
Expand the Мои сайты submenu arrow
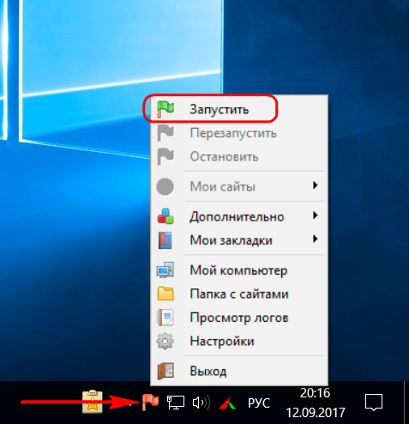pos(315,185)
